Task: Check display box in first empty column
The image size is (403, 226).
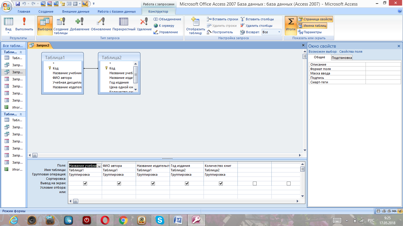Action: pyautogui.click(x=255, y=183)
